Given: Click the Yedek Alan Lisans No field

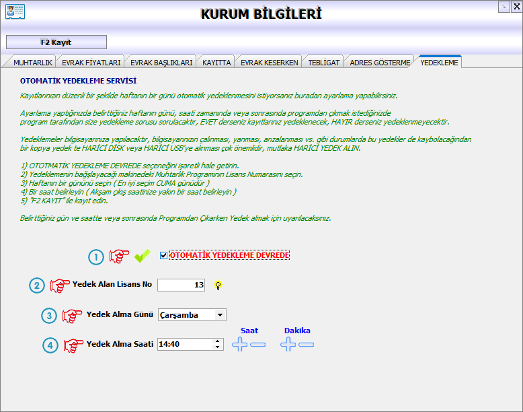Looking at the screenshot, I should click(x=182, y=285).
